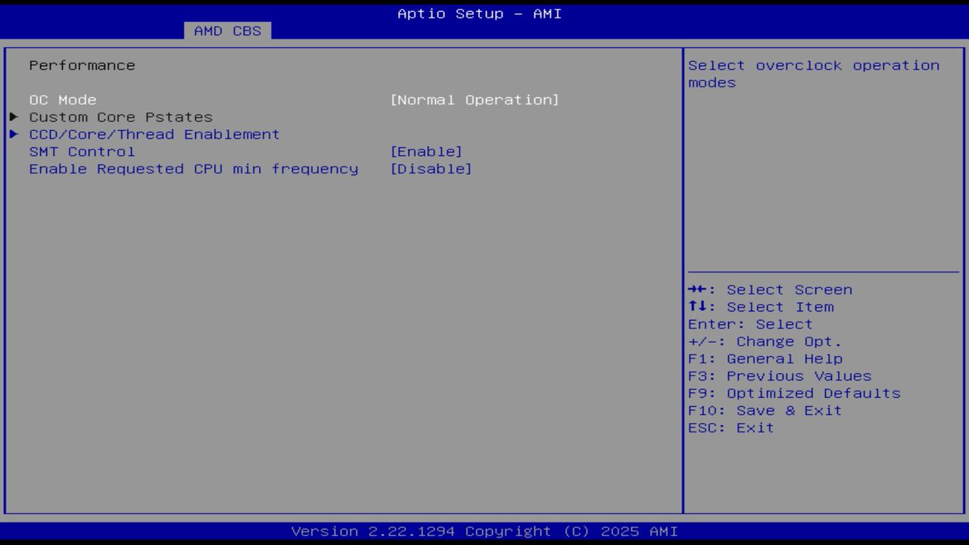This screenshot has height=545, width=969.
Task: Click F3 Previous Values legend entry
Action: click(x=779, y=375)
